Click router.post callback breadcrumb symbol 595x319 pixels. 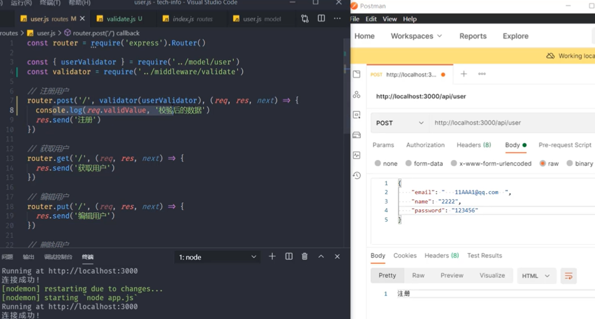(67, 33)
